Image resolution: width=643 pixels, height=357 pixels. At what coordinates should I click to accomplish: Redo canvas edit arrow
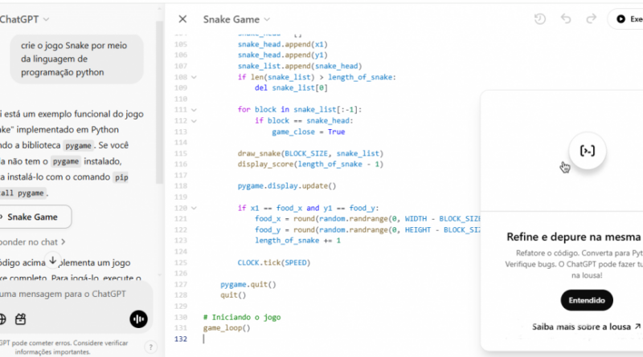pyautogui.click(x=591, y=18)
